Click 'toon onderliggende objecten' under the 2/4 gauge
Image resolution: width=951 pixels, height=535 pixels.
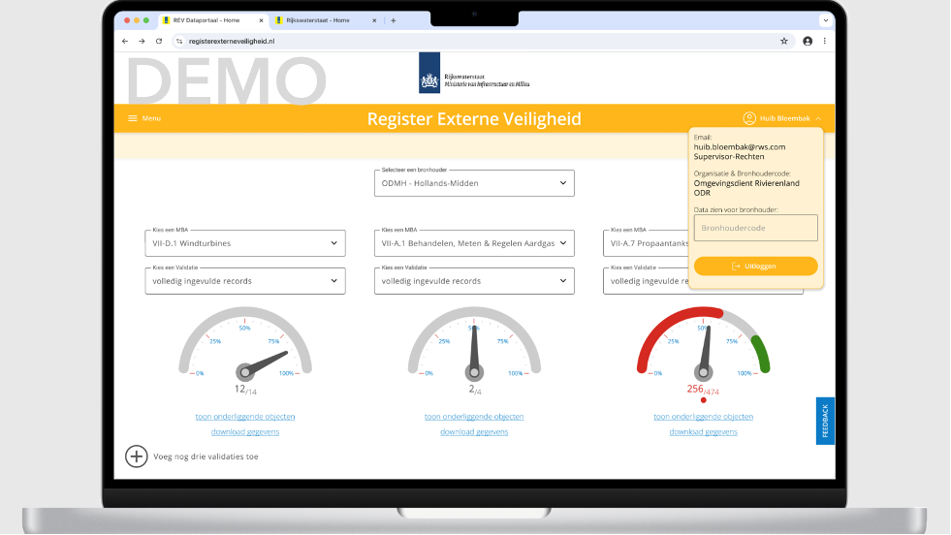pyautogui.click(x=474, y=417)
